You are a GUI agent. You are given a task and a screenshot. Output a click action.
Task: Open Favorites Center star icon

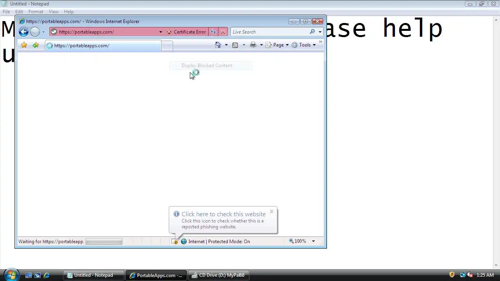(x=24, y=45)
